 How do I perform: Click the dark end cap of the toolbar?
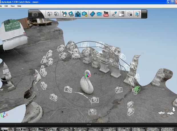point(144,14)
